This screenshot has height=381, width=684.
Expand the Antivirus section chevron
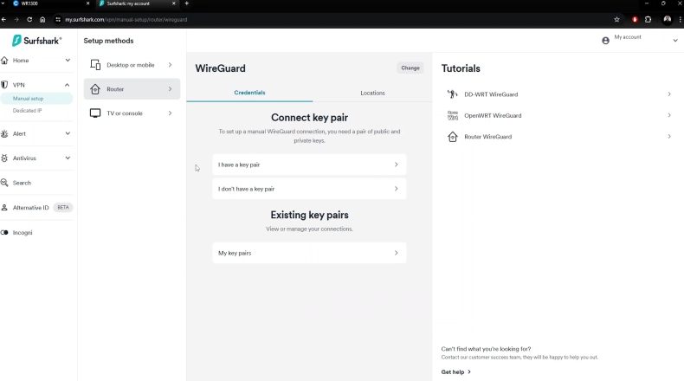[68, 158]
